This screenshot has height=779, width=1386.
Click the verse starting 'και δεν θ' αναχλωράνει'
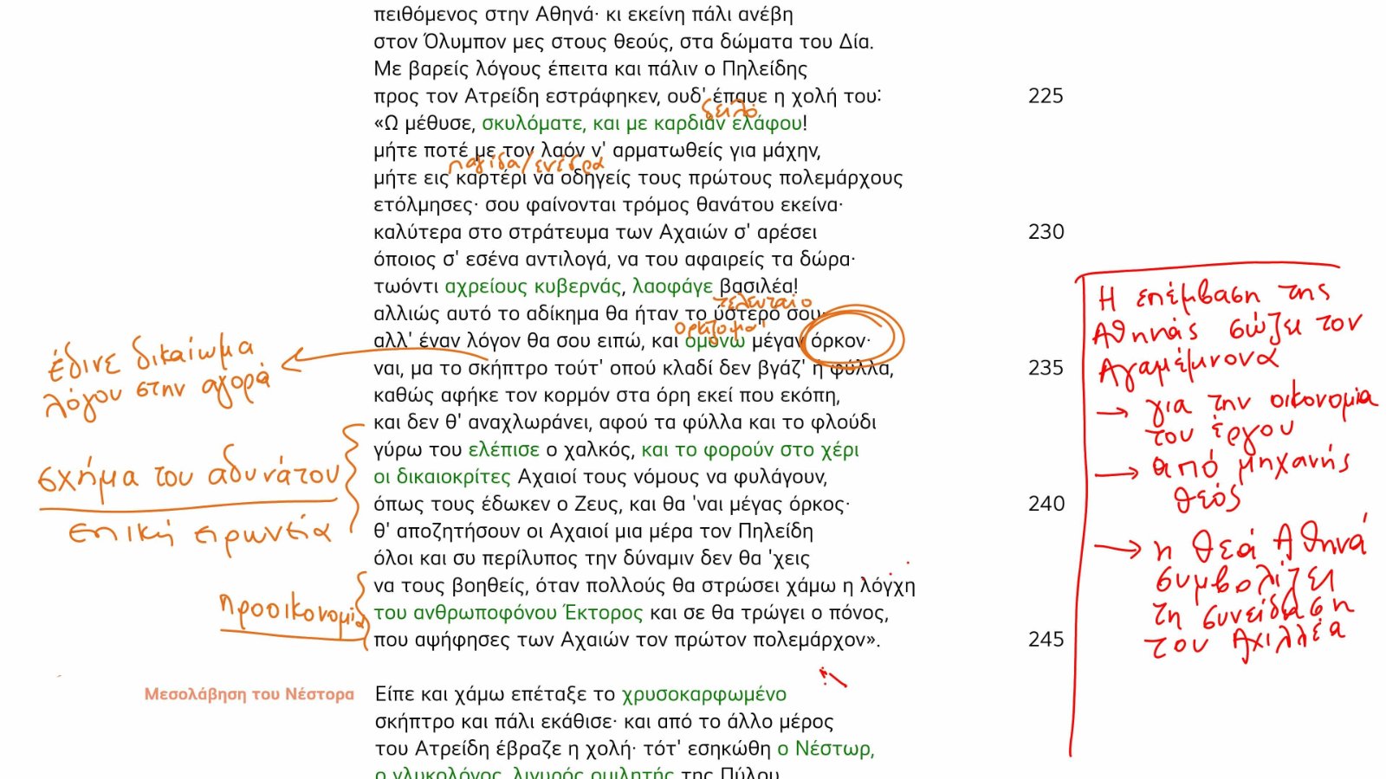pyautogui.click(x=625, y=422)
